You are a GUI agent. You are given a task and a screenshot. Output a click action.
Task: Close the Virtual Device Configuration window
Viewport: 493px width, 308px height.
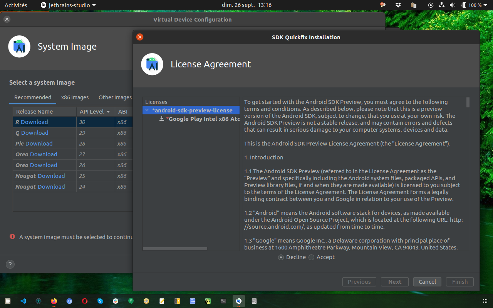pos(7,19)
